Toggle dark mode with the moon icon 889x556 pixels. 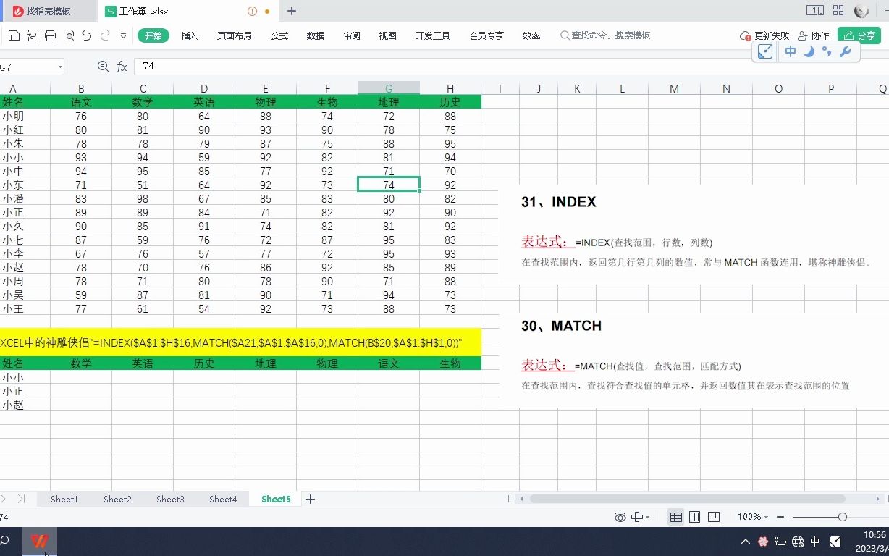click(x=809, y=51)
